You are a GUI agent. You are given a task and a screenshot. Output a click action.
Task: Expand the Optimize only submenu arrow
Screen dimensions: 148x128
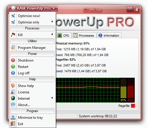coord(52,22)
